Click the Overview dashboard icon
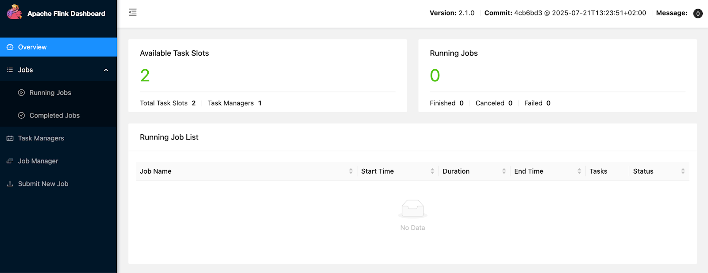 click(10, 47)
